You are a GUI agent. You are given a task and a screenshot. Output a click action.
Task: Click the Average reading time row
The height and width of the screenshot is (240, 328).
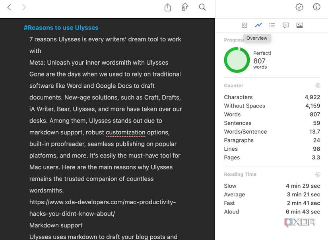(272, 194)
